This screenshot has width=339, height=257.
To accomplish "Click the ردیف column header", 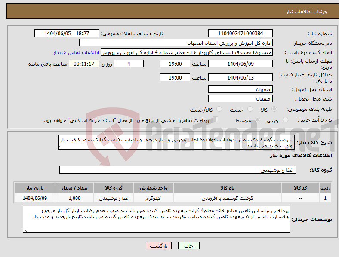I will [325, 188].
